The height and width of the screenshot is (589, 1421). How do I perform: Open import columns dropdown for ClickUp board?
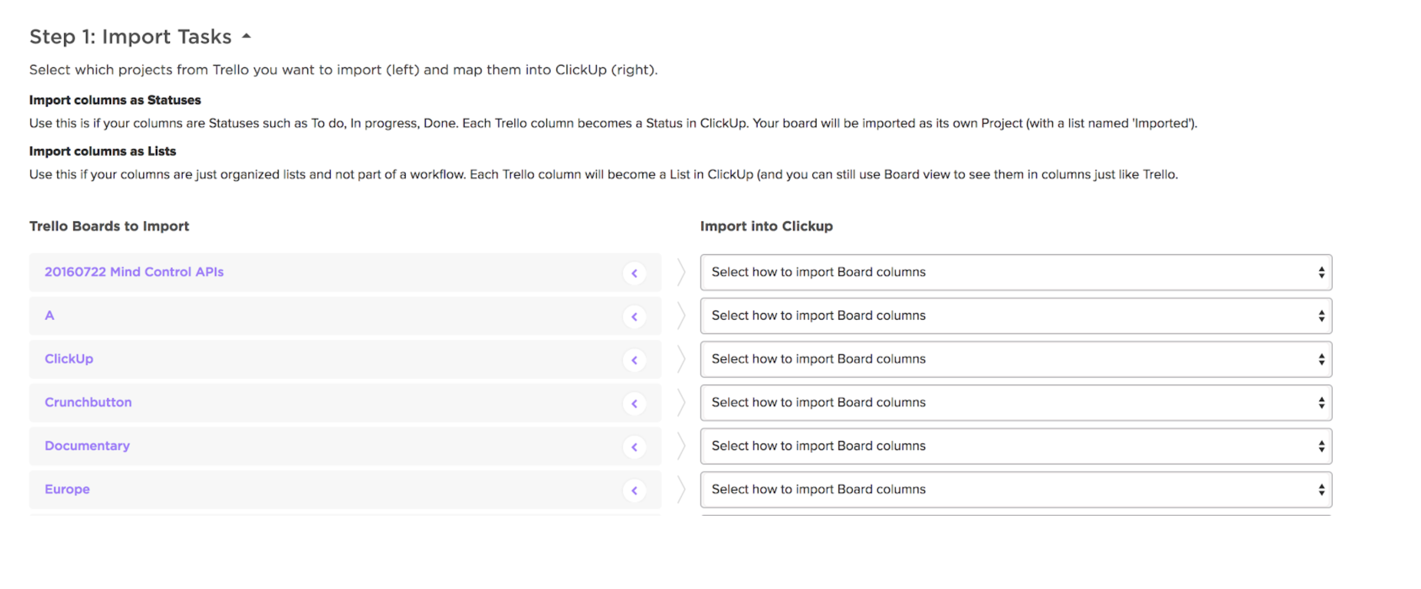click(x=1015, y=360)
